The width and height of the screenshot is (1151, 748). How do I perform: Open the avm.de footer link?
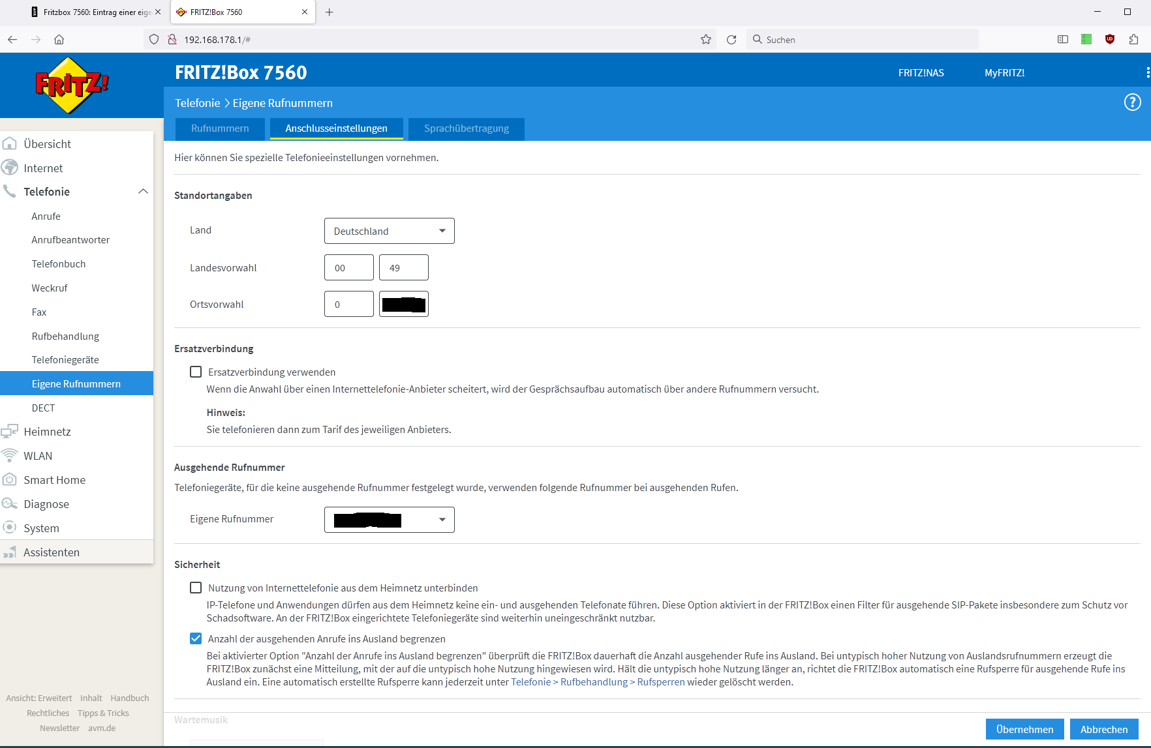[102, 728]
